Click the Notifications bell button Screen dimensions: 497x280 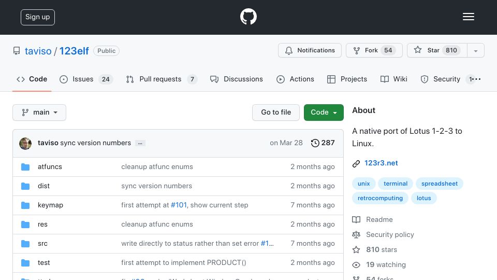click(x=310, y=50)
